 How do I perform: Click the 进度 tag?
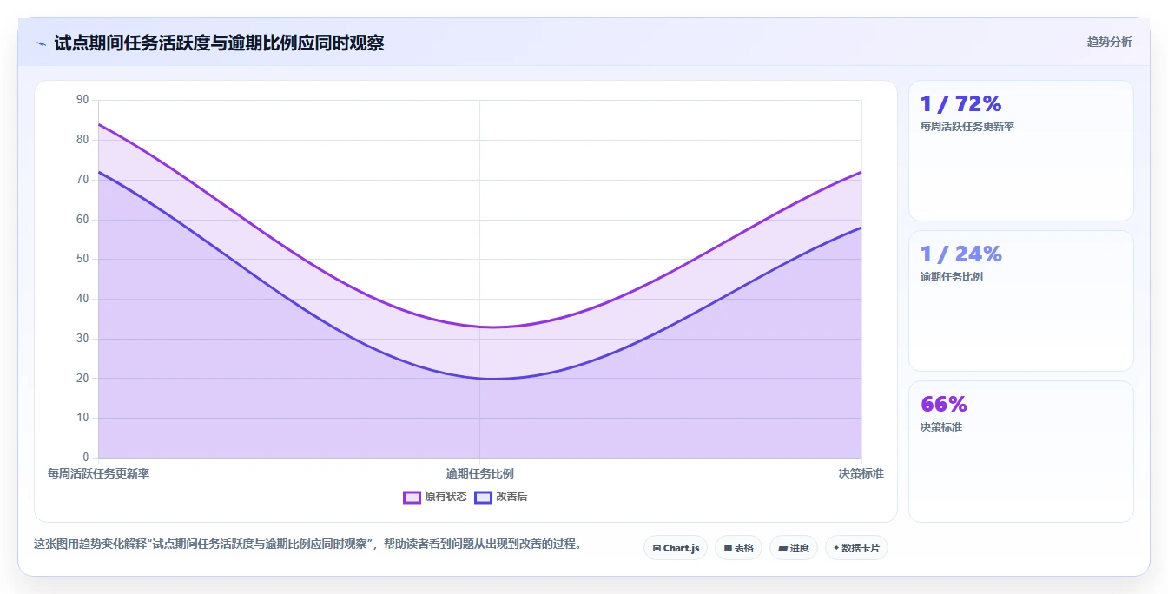tap(794, 548)
